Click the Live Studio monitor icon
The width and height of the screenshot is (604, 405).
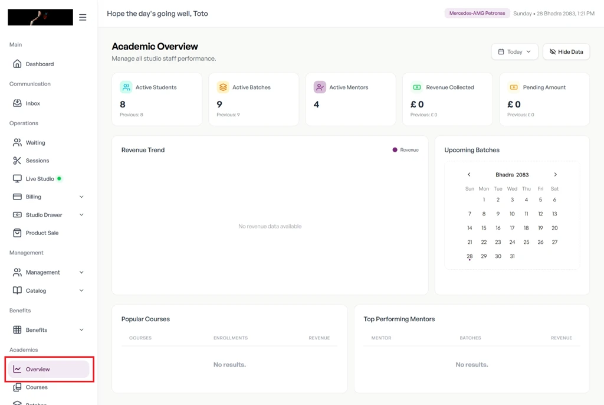tap(17, 178)
